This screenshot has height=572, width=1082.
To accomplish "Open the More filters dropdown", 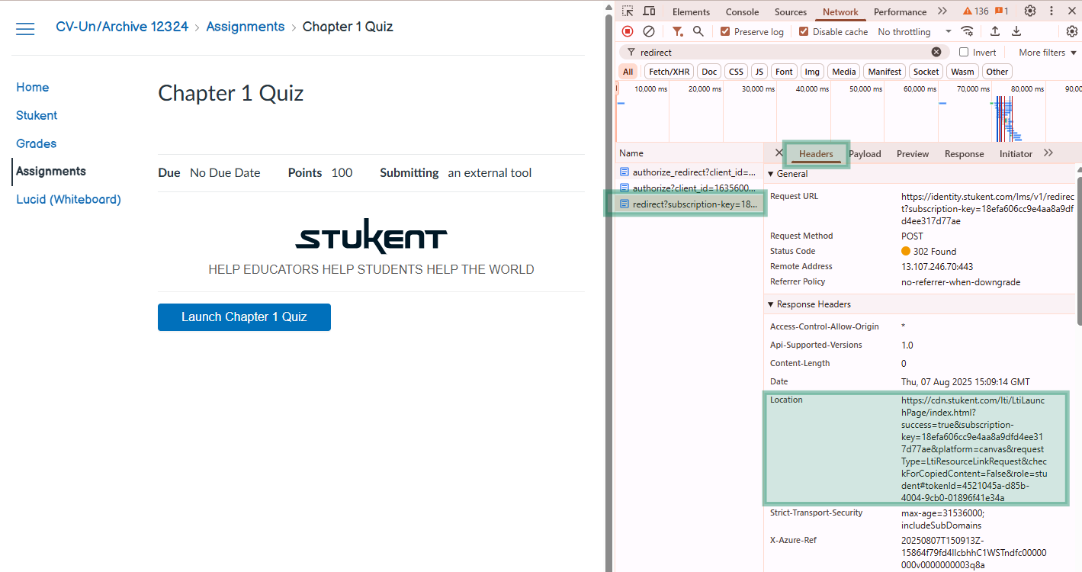I will 1048,52.
